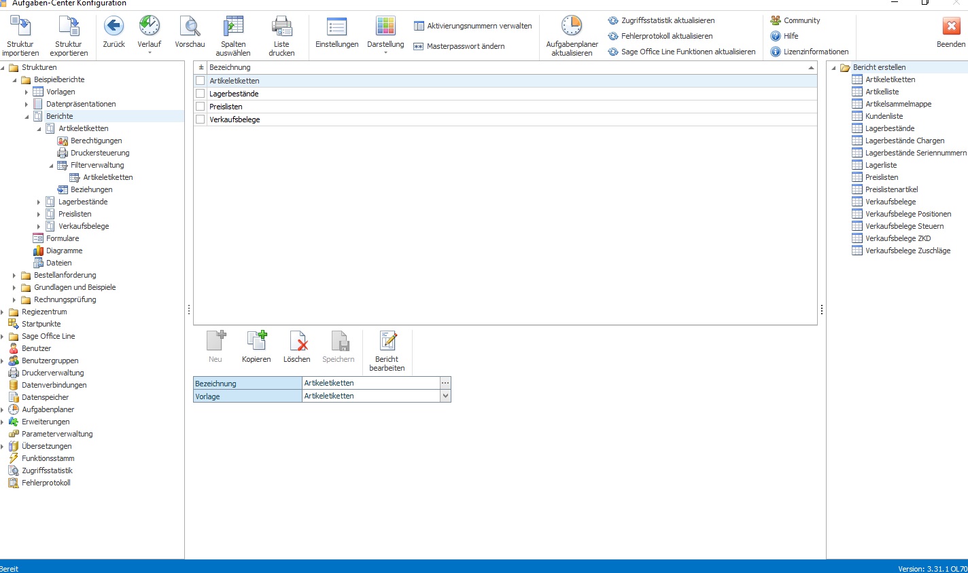Print the list with Liste drucken
Screen dimensions: 968x573
tap(281, 26)
